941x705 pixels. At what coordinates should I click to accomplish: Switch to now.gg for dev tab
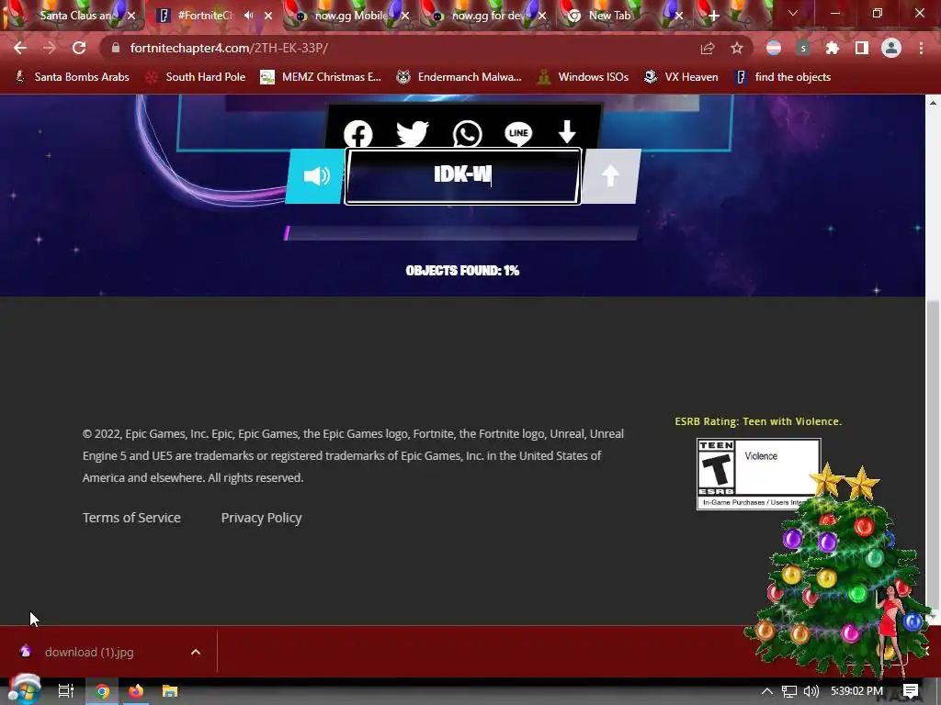click(x=489, y=16)
